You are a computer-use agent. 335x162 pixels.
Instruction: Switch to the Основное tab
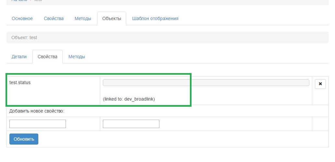click(22, 18)
